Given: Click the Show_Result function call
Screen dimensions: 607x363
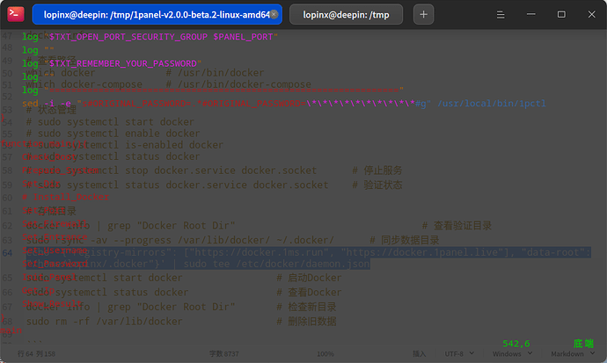Looking at the screenshot, I should click(x=52, y=304).
